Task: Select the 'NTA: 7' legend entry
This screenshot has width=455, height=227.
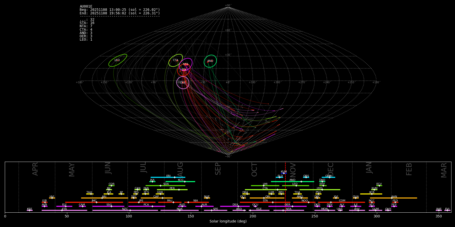Action: click(86, 26)
